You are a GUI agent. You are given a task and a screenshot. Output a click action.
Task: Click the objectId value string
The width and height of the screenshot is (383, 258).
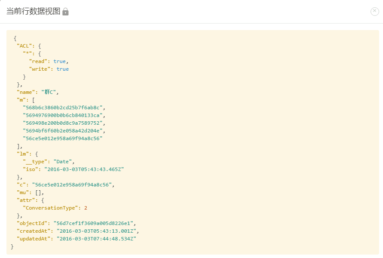(93, 223)
